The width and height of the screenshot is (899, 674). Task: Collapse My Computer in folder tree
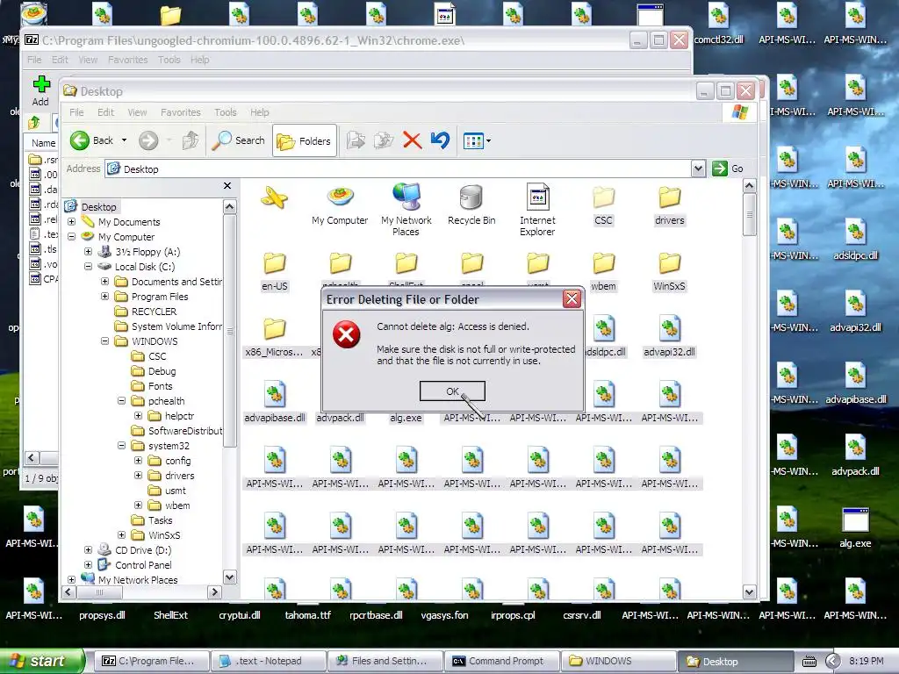pos(72,237)
